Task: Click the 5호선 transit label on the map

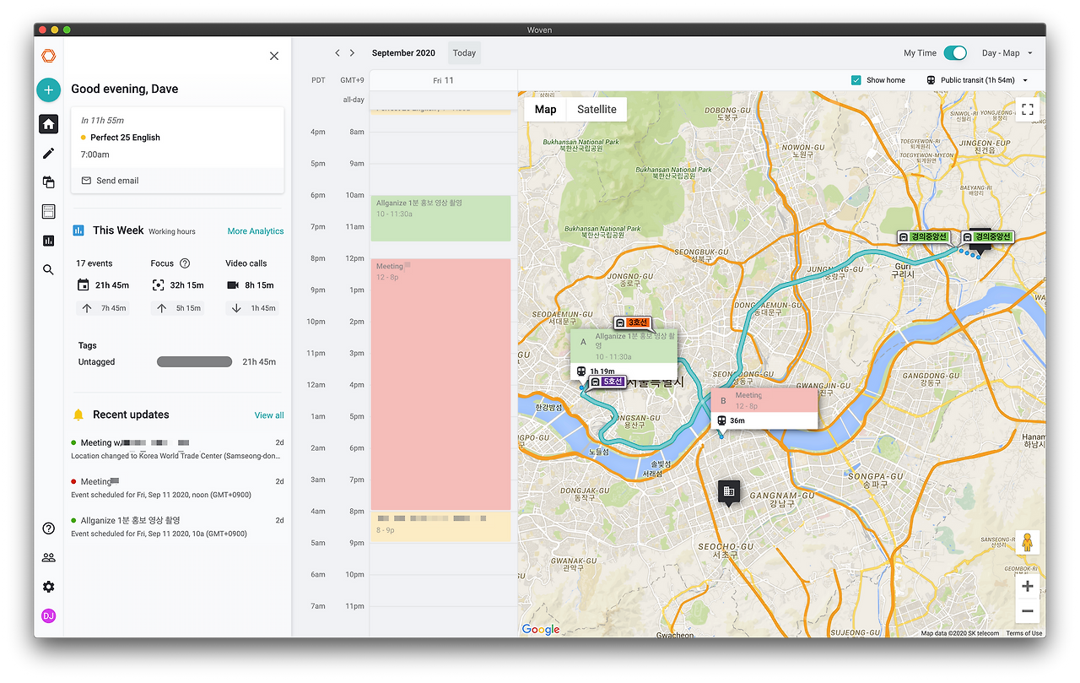Action: point(607,382)
